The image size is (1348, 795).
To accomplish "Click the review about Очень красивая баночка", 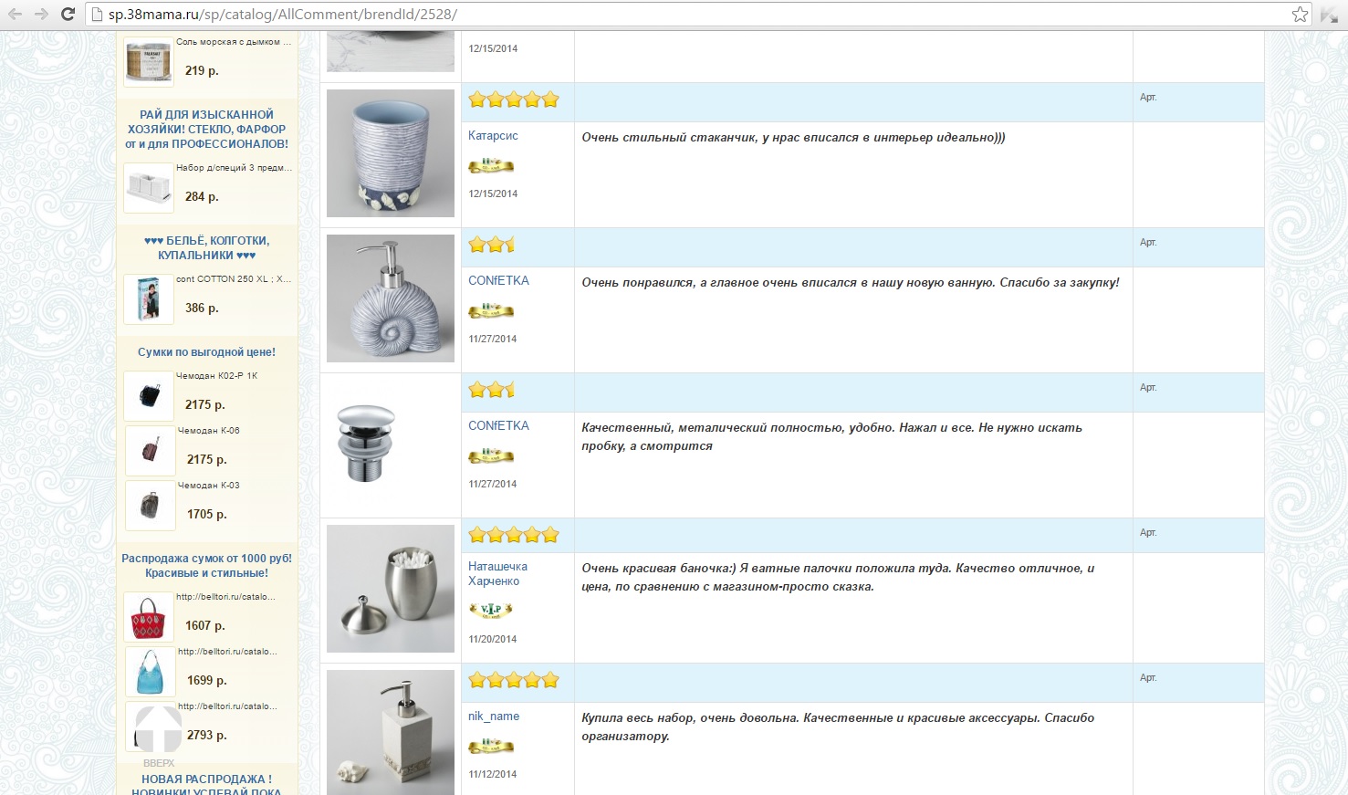I will click(838, 577).
